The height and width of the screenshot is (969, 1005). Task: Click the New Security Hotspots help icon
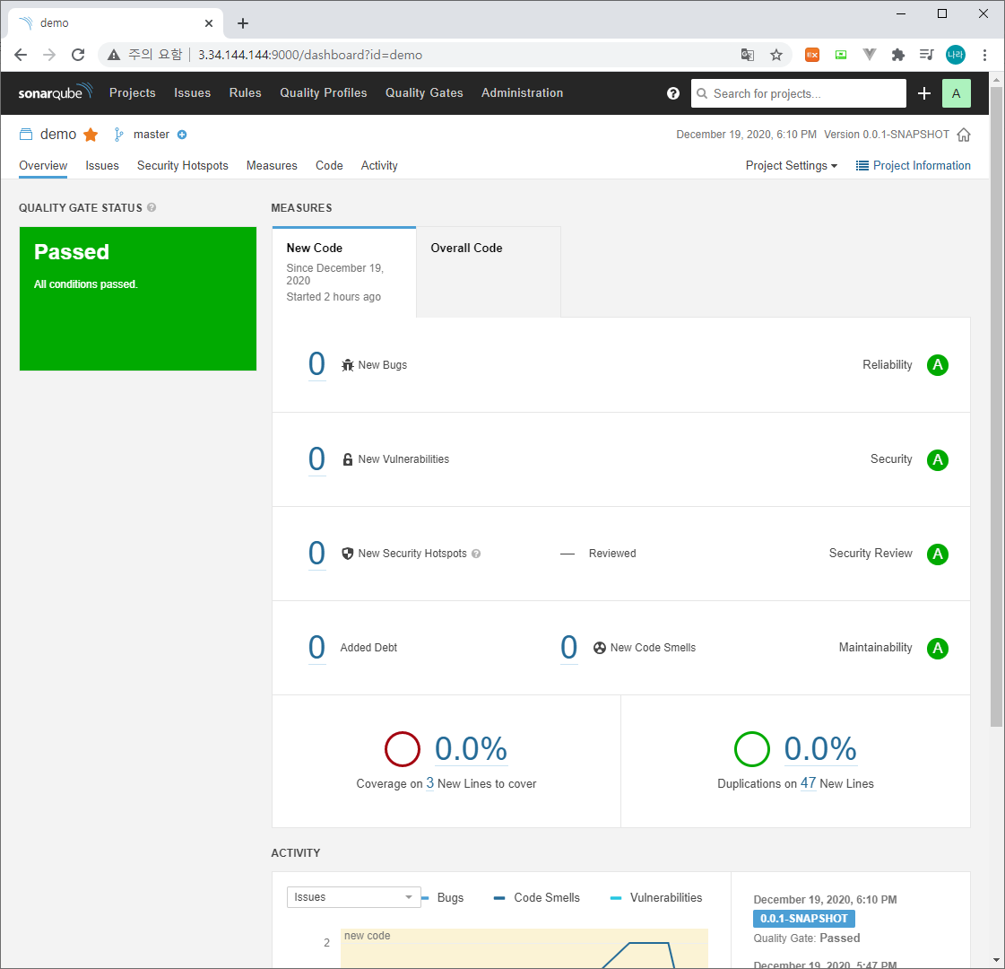[476, 554]
